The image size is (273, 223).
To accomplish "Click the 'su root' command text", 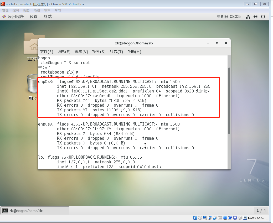I will pyautogui.click(x=82, y=63).
